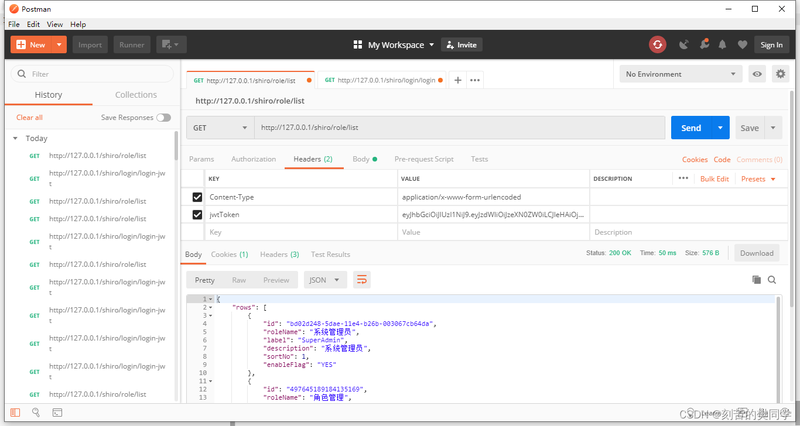Open the New button dropdown arrow
This screenshot has width=800, height=426.
(59, 44)
